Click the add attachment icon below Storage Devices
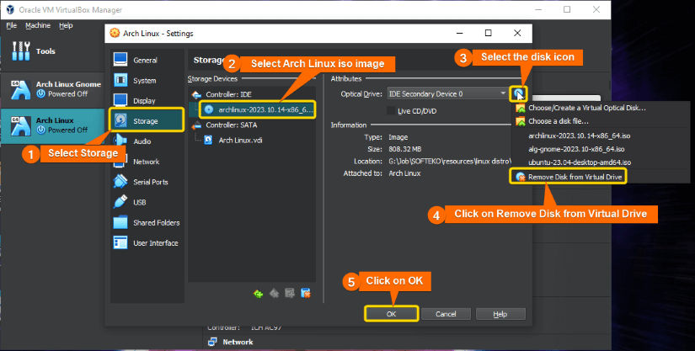 click(290, 294)
